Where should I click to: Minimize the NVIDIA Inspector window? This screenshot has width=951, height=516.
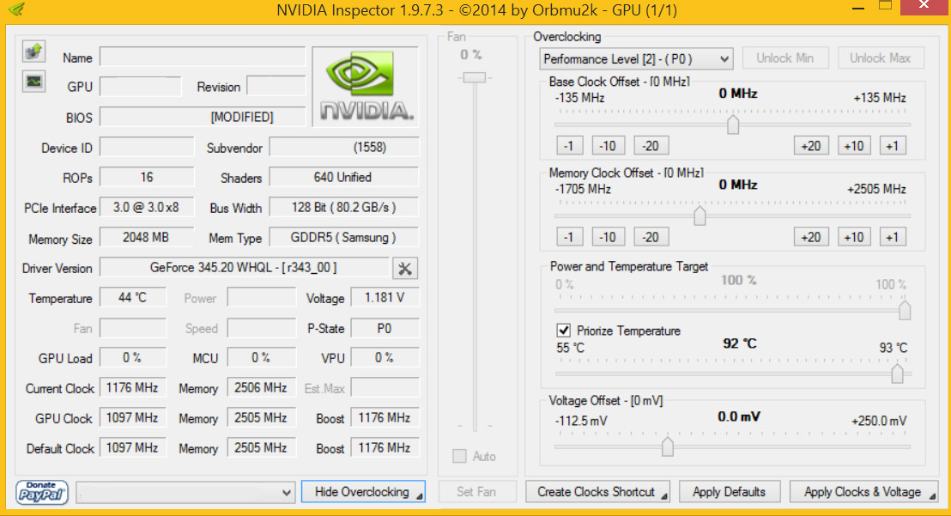[858, 9]
